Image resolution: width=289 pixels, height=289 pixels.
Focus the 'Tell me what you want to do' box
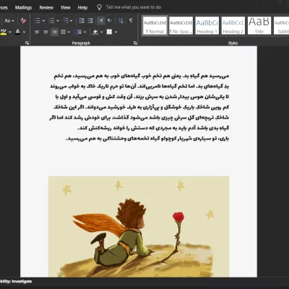(134, 7)
